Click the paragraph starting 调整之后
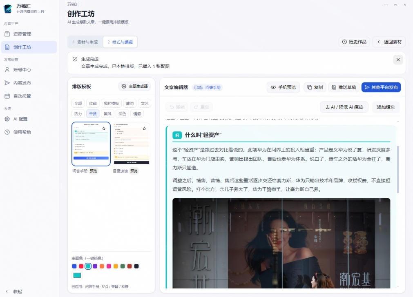This screenshot has width=413, height=297. point(281,185)
